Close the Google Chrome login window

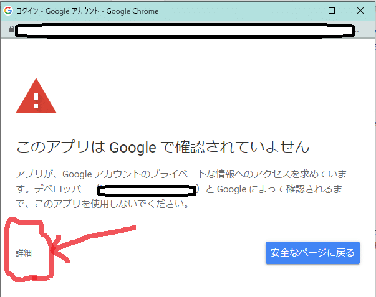click(360, 11)
